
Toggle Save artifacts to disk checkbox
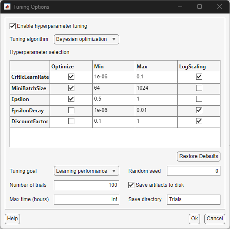tap(131, 185)
